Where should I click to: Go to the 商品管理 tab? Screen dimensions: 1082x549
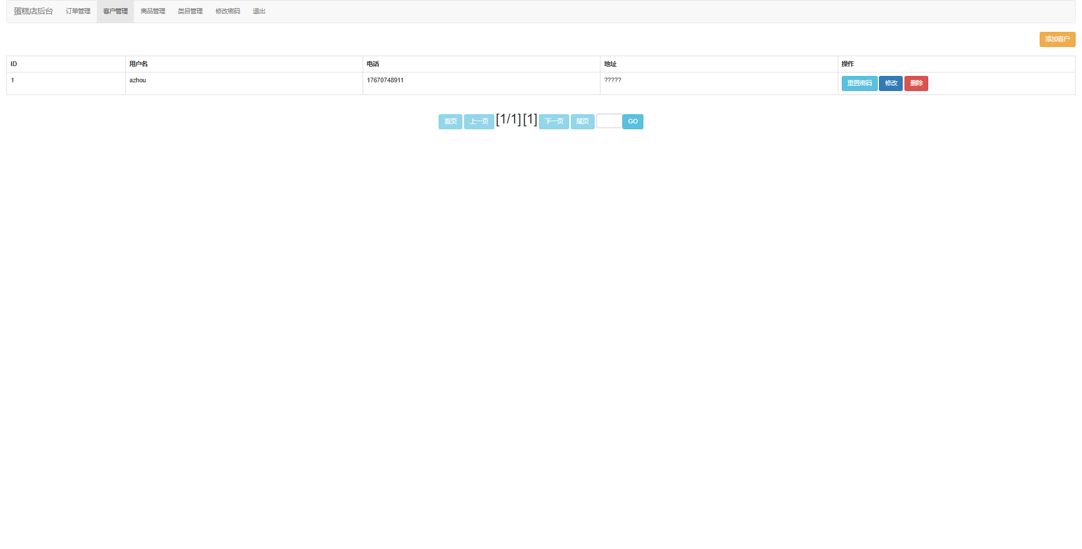click(153, 12)
